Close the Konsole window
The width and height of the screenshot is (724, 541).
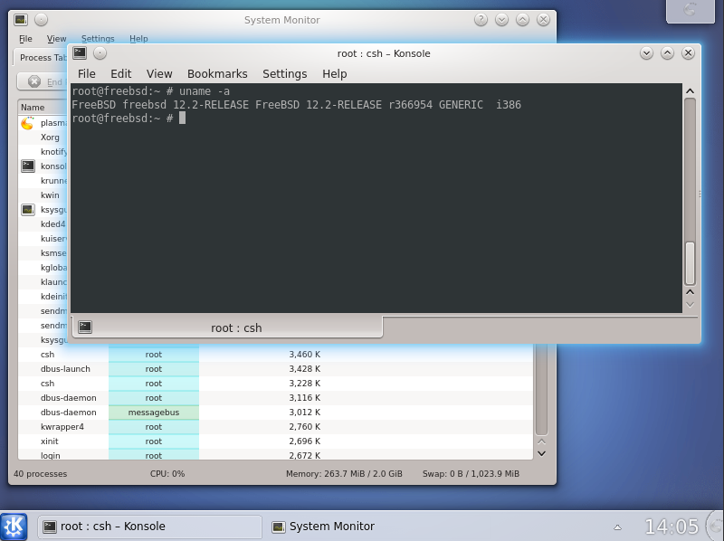688,53
